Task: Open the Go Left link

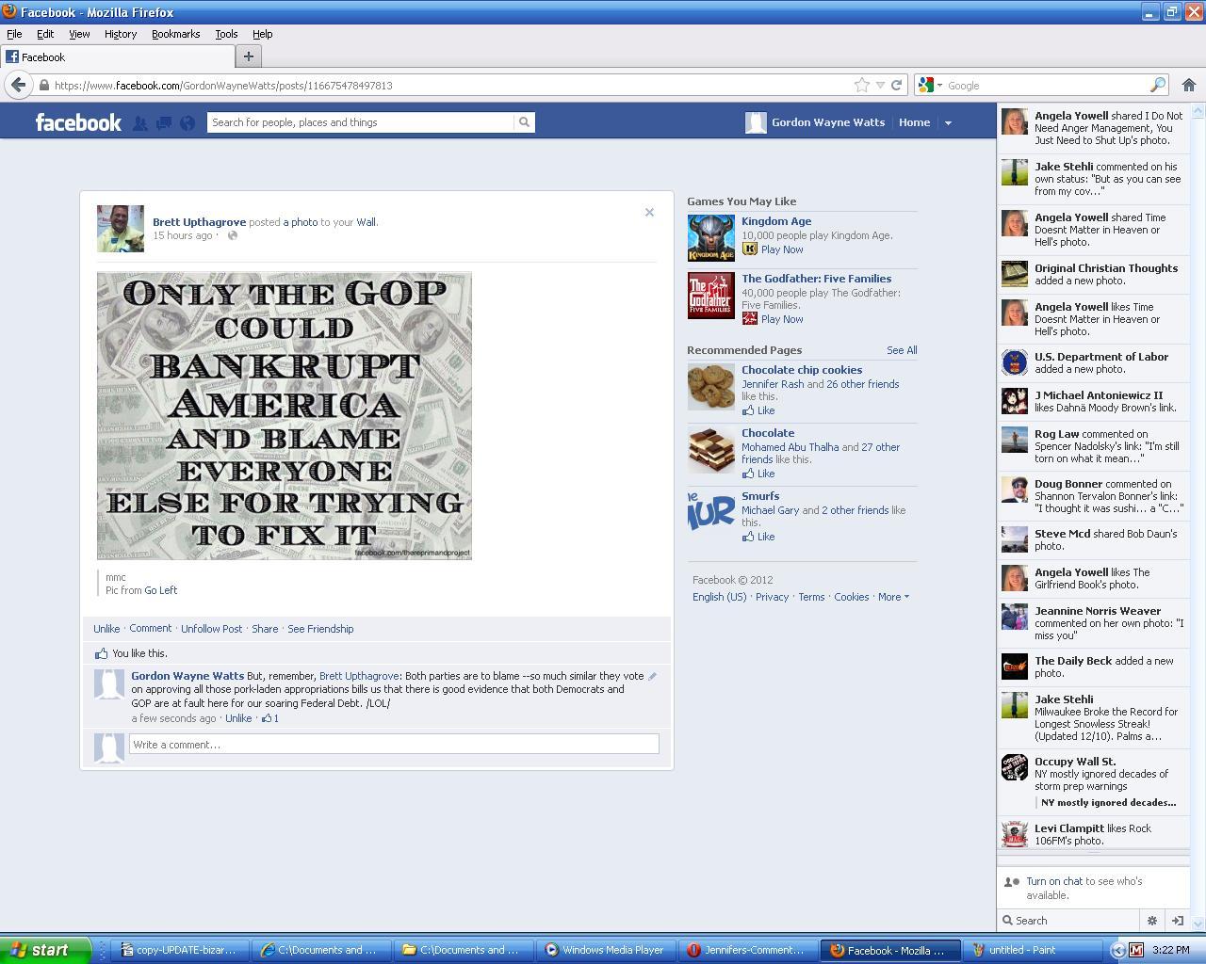Action: [x=160, y=590]
